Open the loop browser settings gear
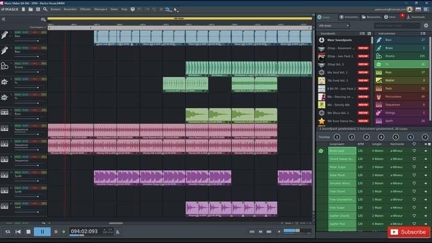Viewport: 432px width, 243px height. 426,26
